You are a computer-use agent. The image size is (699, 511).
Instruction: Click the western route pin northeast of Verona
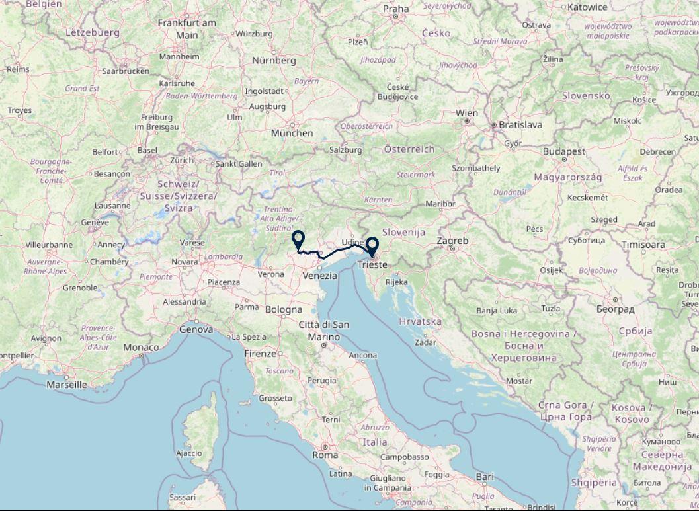298,240
